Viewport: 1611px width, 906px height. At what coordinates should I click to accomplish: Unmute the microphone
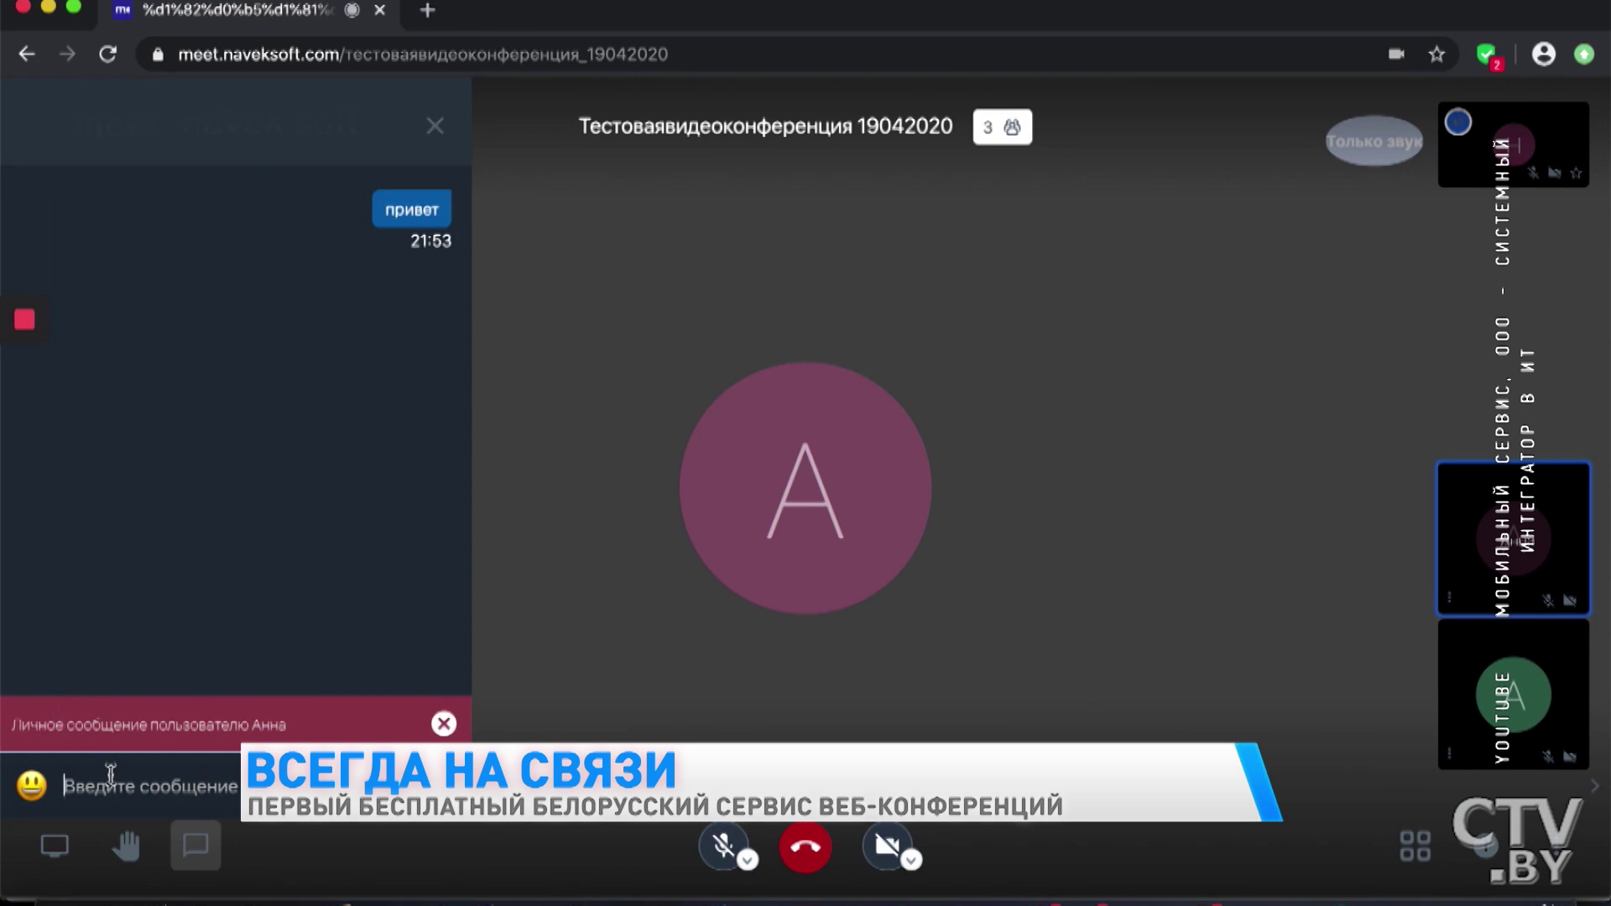point(722,845)
